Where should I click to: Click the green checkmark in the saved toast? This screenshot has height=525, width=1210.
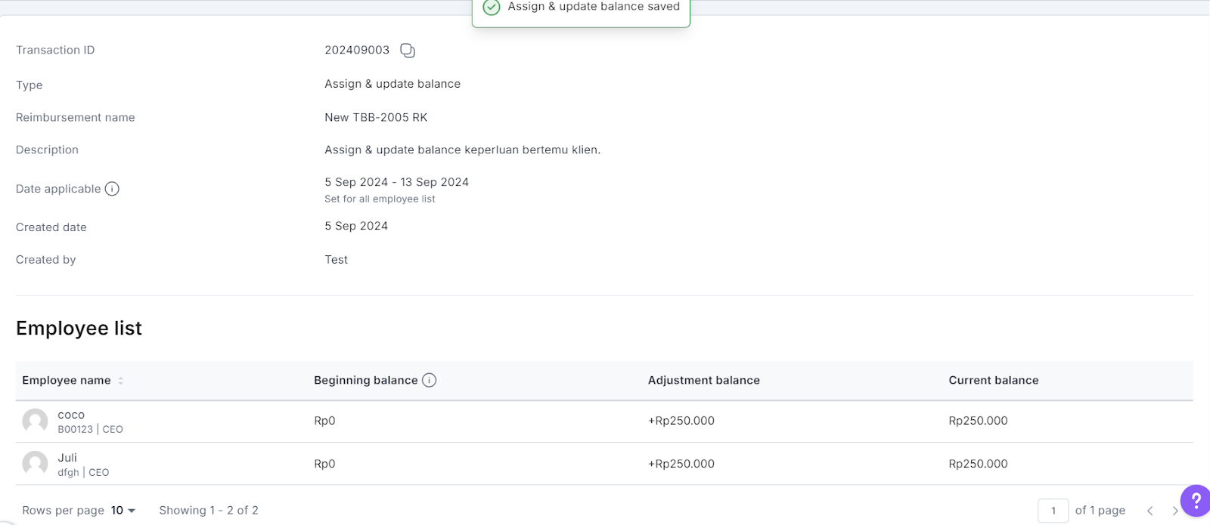tap(492, 7)
